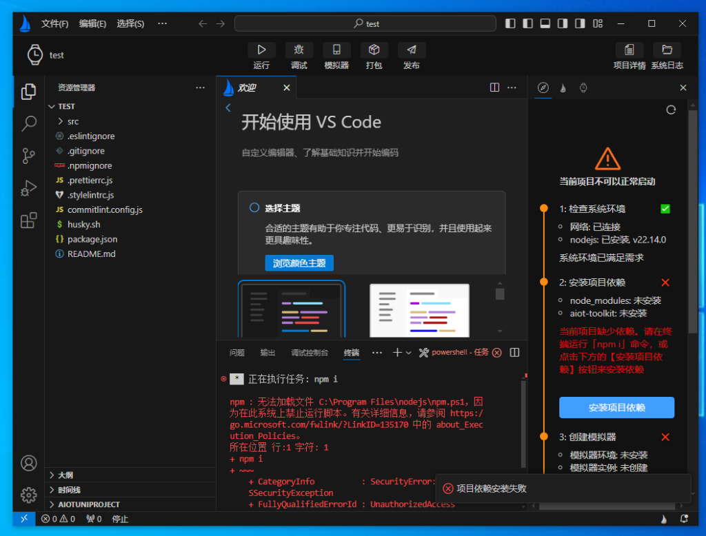This screenshot has width=706, height=536.
Task: Toggle panel layout icon in title bar
Action: point(545,23)
